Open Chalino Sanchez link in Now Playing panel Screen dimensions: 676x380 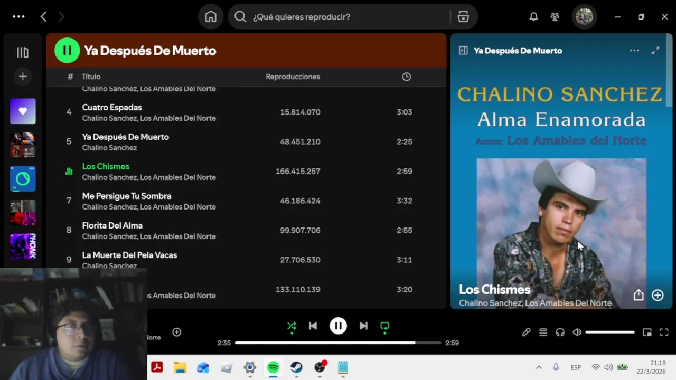coord(490,303)
